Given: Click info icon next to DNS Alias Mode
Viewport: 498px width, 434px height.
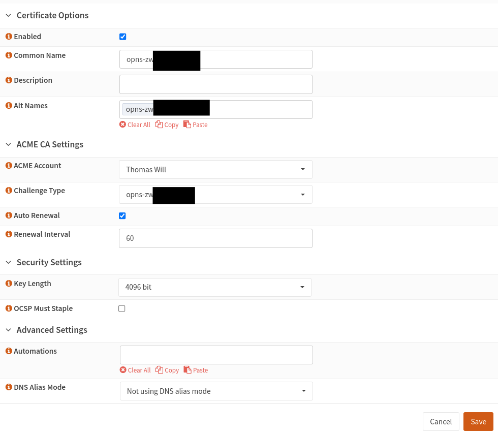Looking at the screenshot, I should coord(9,387).
